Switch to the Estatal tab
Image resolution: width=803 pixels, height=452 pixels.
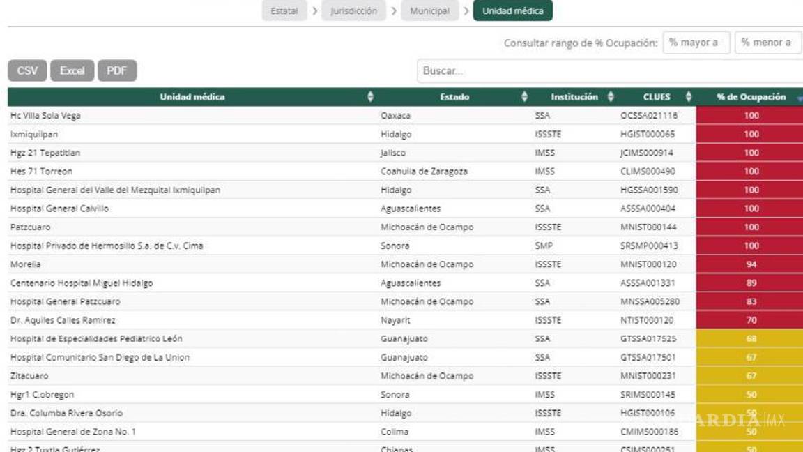pos(284,11)
